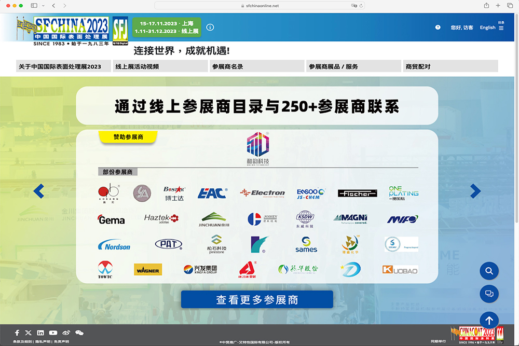Open the Haztek exhibitor logo
This screenshot has width=519, height=346.
point(161,218)
